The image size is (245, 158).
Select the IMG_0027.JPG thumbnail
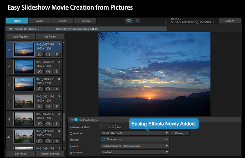pyautogui.click(x=24, y=49)
